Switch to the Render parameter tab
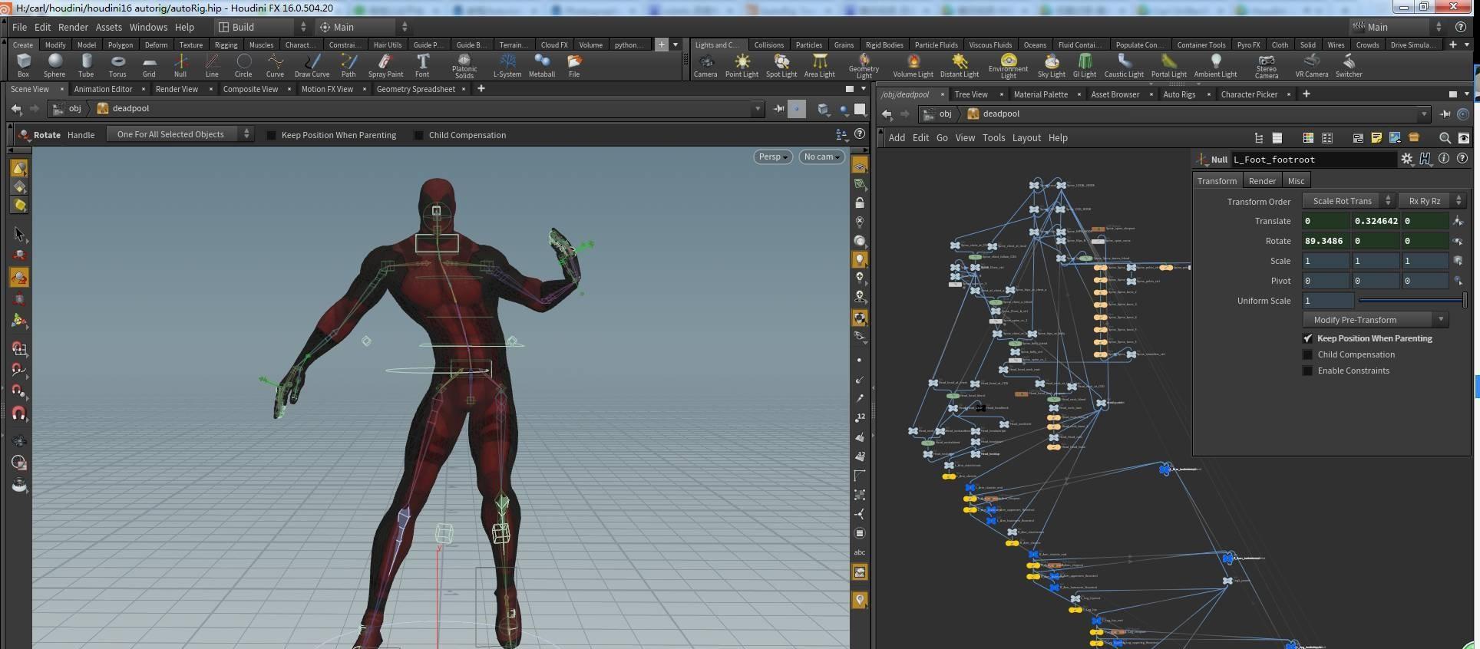The image size is (1480, 649). 1262,181
